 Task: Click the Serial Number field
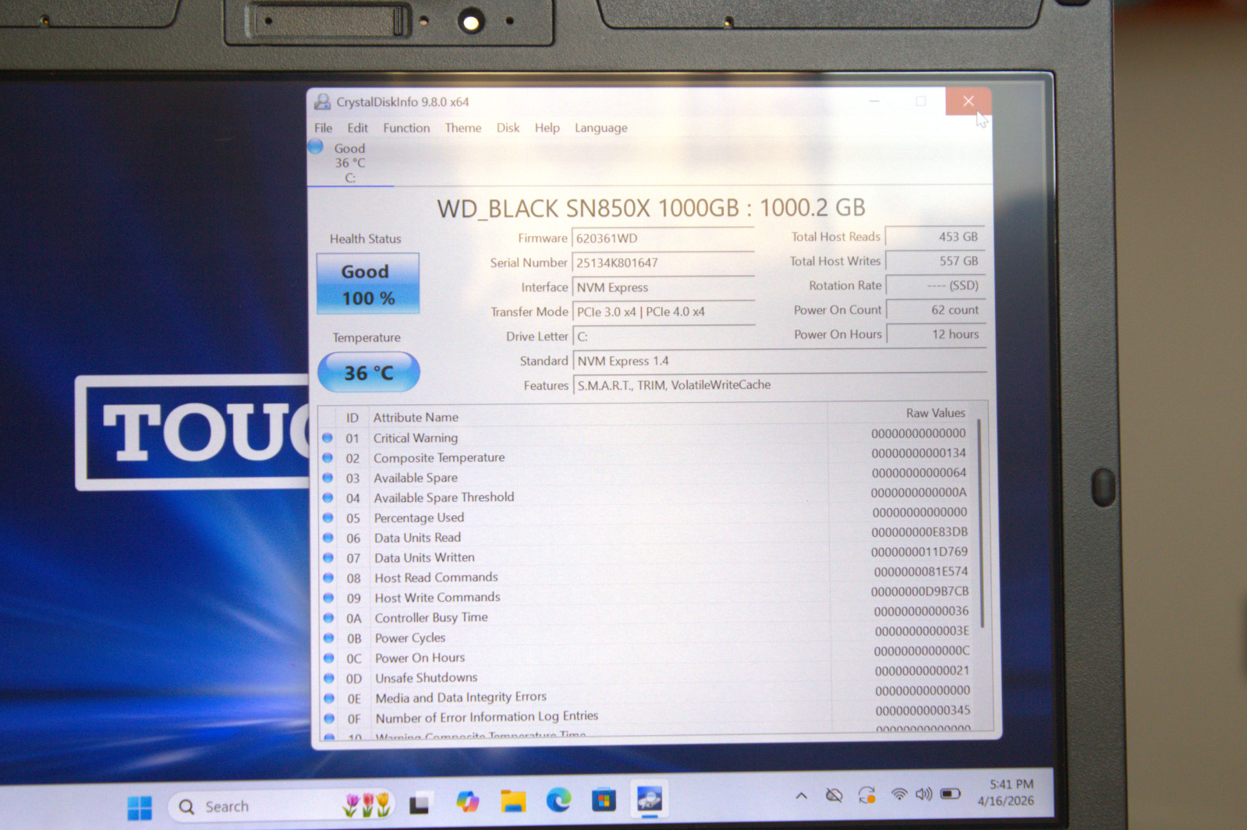(663, 263)
